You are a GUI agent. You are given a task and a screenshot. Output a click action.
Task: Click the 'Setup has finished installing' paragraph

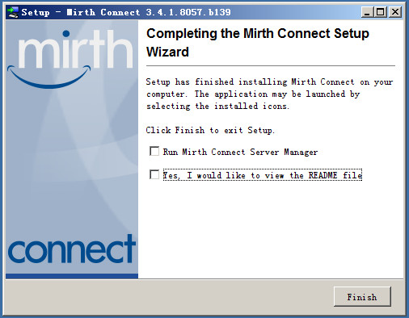(269, 94)
